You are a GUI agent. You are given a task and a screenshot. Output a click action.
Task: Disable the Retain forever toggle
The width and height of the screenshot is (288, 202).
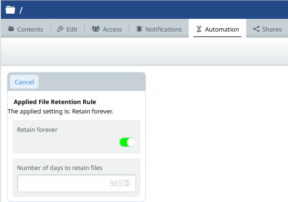(128, 142)
